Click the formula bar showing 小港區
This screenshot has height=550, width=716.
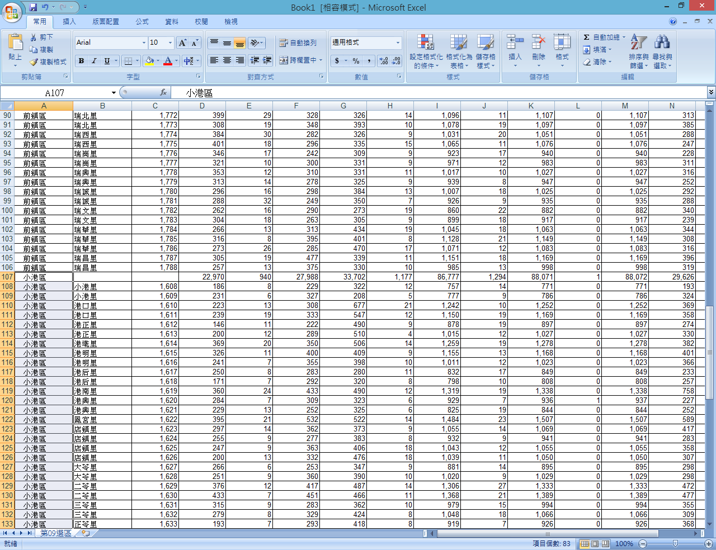(436, 93)
